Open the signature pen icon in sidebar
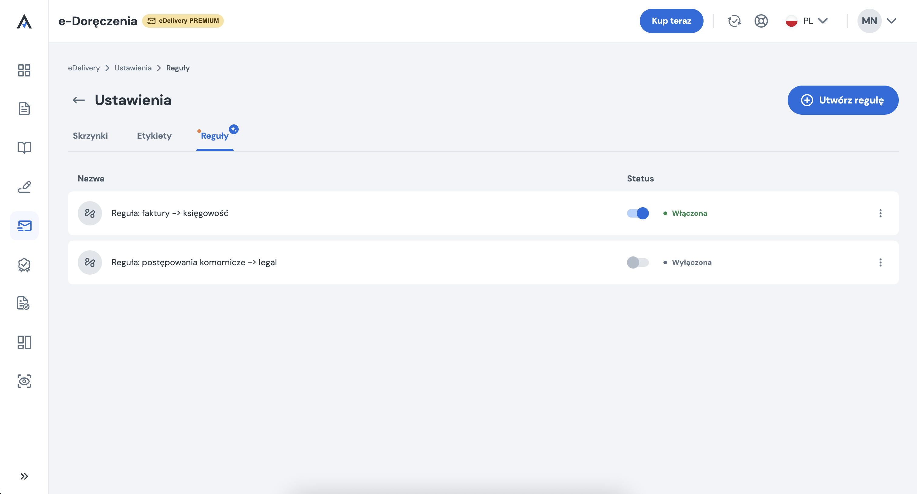Viewport: 917px width, 494px height. click(x=24, y=187)
